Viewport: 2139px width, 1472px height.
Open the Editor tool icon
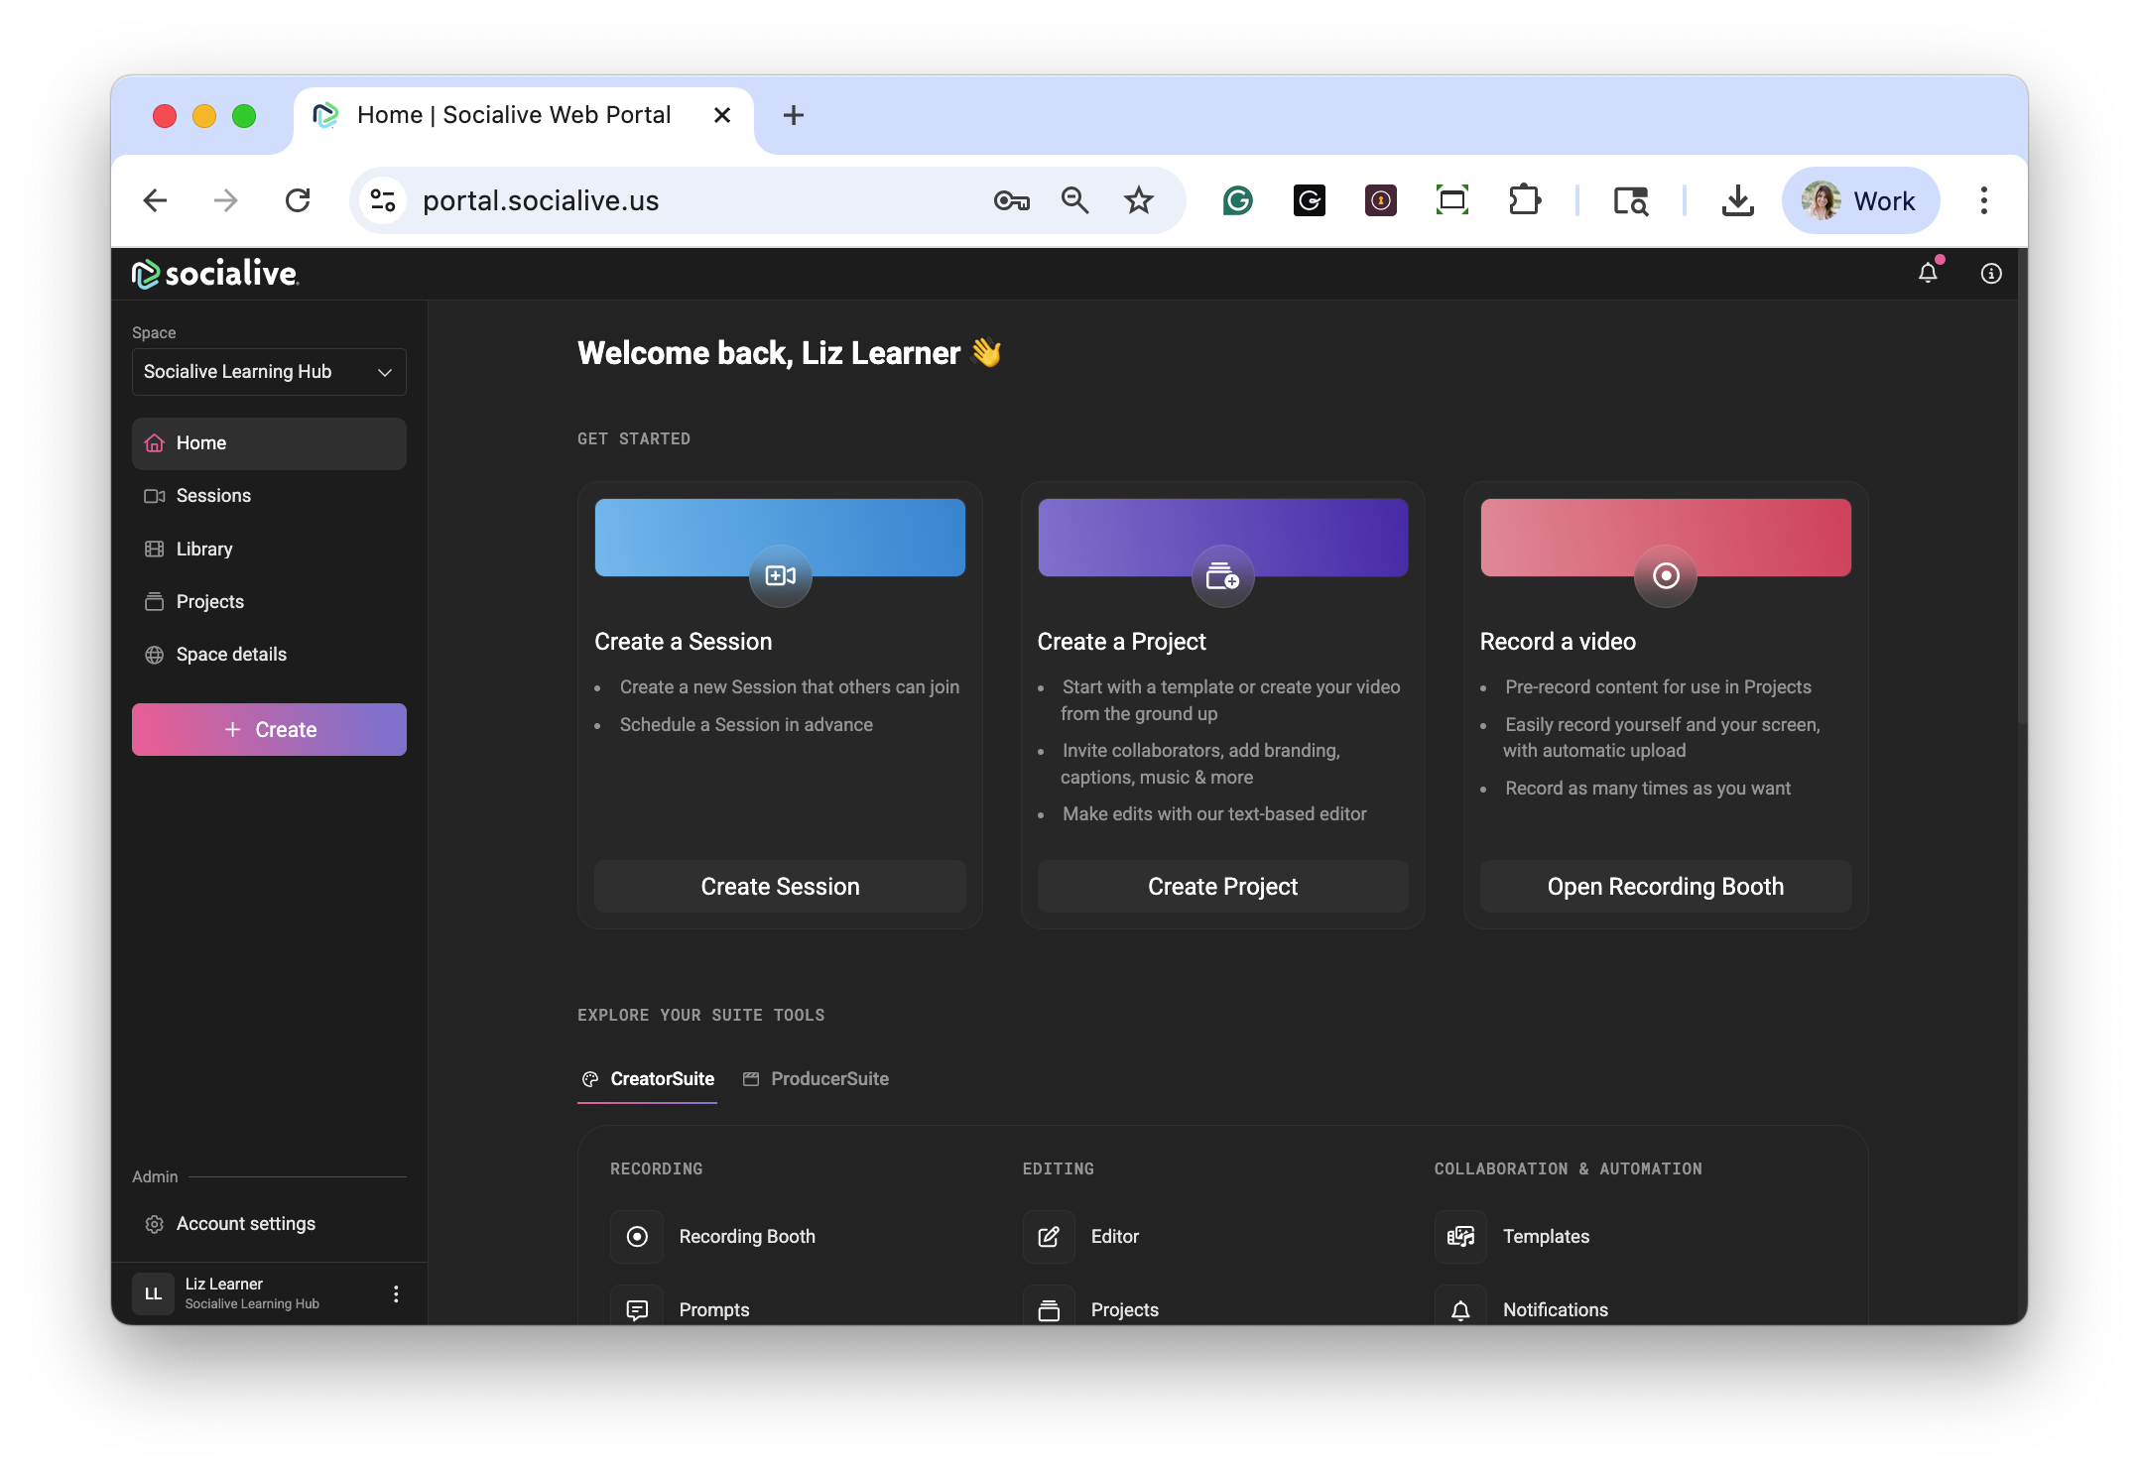tap(1049, 1236)
